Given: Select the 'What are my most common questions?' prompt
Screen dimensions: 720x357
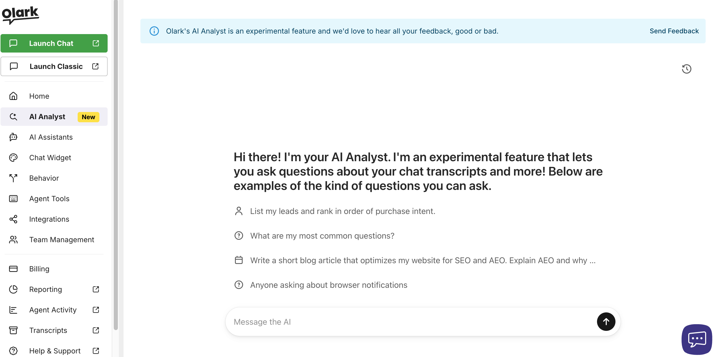Looking at the screenshot, I should [322, 236].
